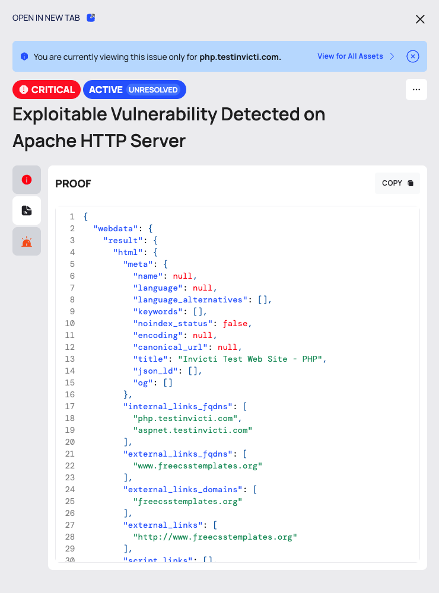Select the orange alarm remediation tab icon
Screen dimensions: 439x593
pos(27,242)
